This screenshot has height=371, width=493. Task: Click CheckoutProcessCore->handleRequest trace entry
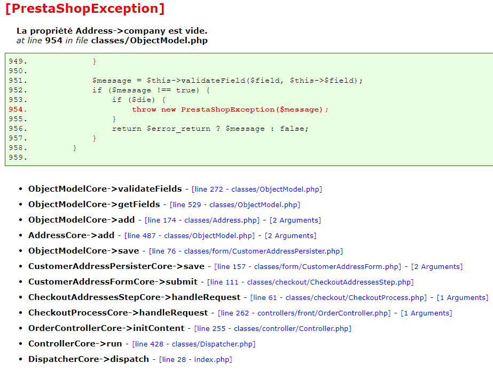tap(118, 313)
